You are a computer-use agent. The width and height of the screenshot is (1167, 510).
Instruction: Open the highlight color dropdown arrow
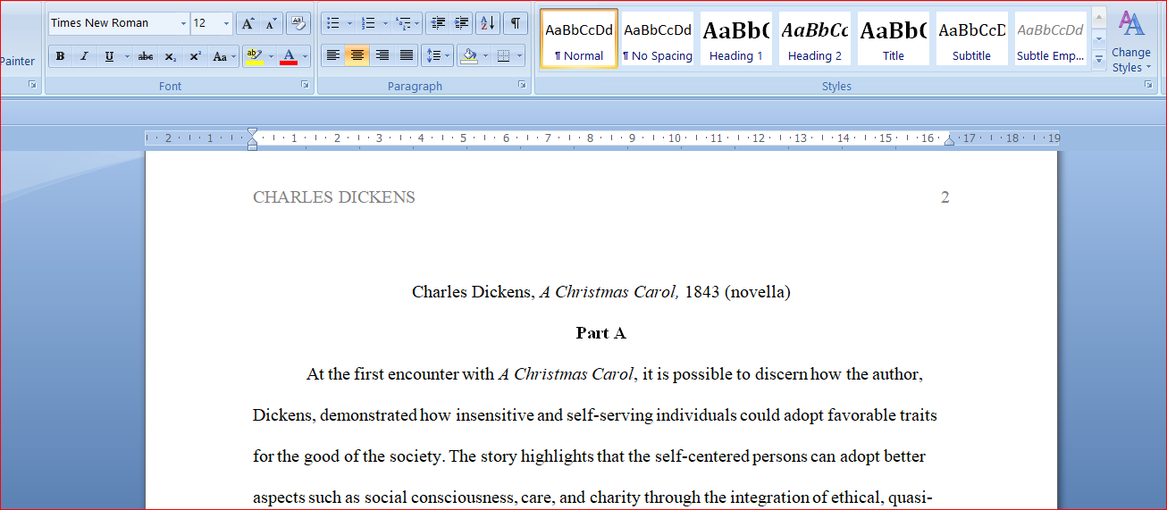tap(271, 56)
